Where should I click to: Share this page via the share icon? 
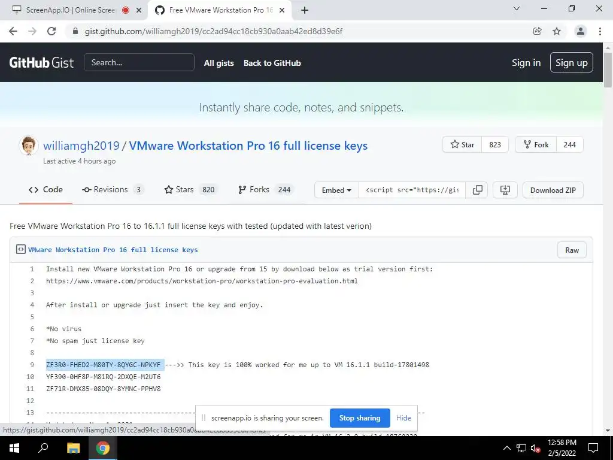pyautogui.click(x=538, y=31)
